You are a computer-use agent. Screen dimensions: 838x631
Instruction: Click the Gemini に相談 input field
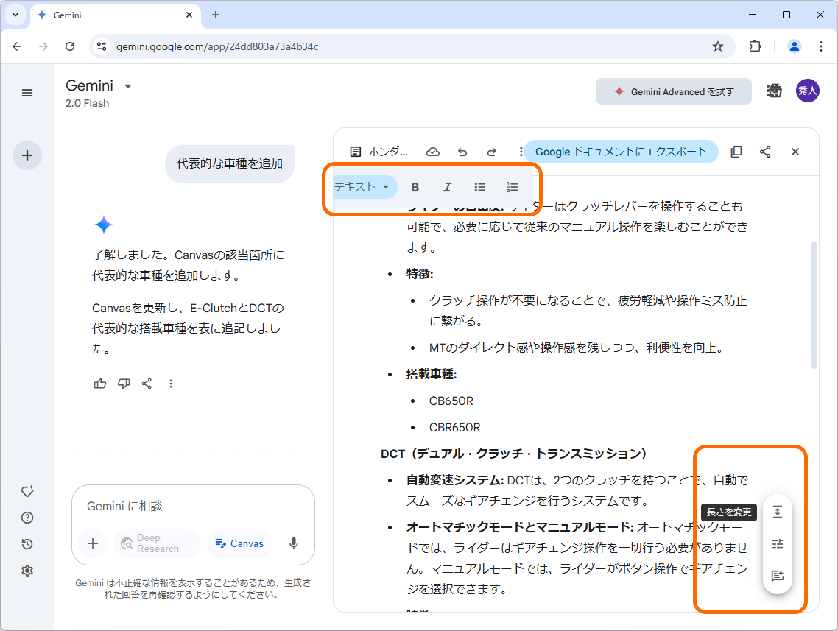(147, 506)
